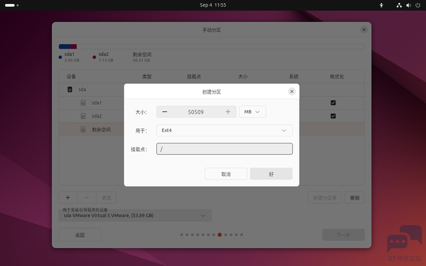The image size is (426, 266).
Task: Click the size value 50509 field
Action: pyautogui.click(x=196, y=112)
